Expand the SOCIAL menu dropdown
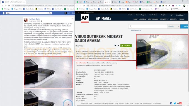 (x=182, y=19)
